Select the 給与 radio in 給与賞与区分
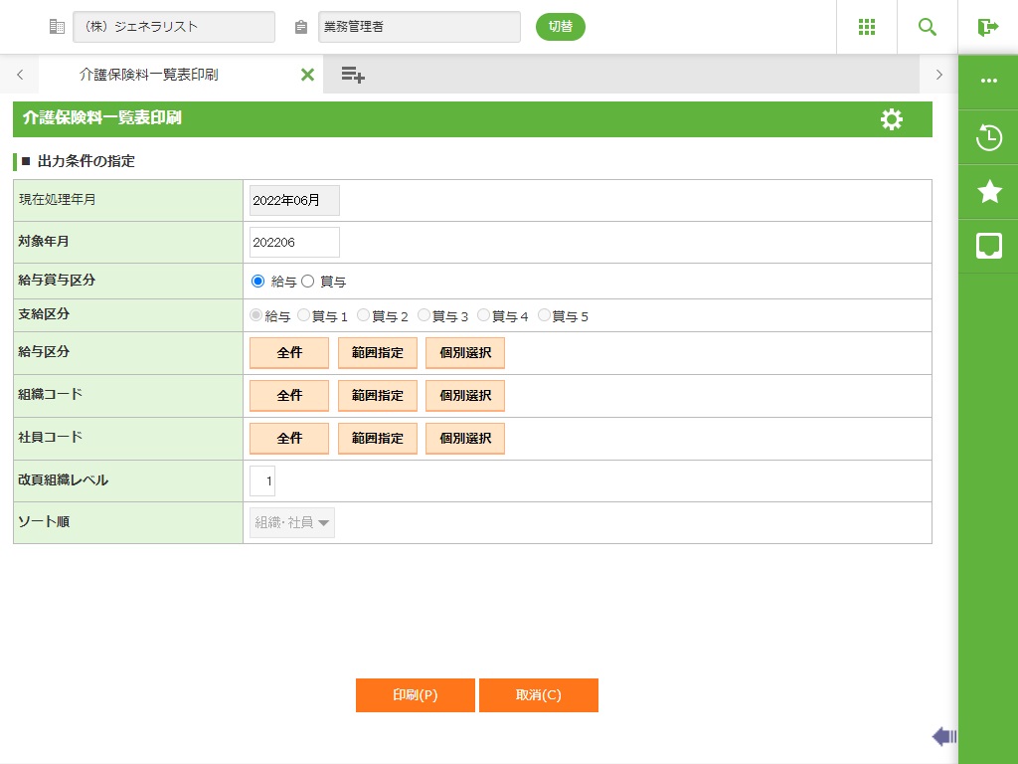Image resolution: width=1018 pixels, height=764 pixels. pos(258,282)
